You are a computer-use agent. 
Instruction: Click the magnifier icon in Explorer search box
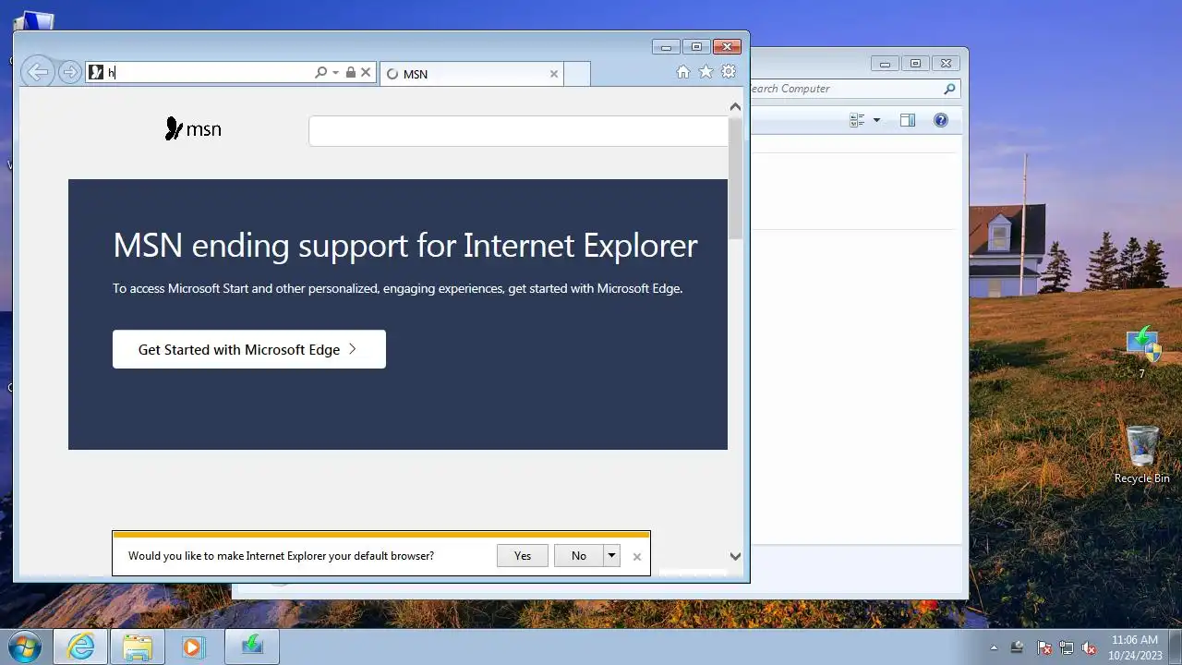click(949, 89)
